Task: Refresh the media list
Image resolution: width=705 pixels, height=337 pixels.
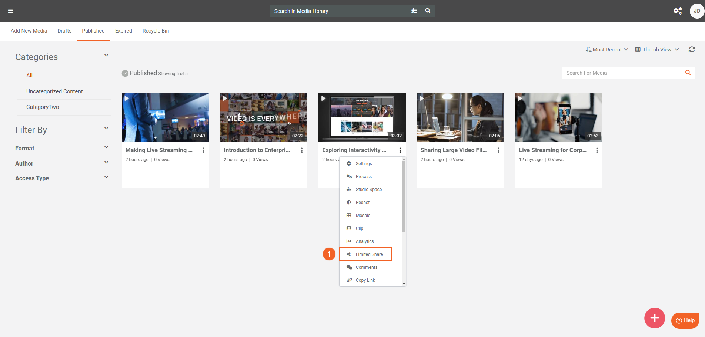Action: click(x=691, y=50)
